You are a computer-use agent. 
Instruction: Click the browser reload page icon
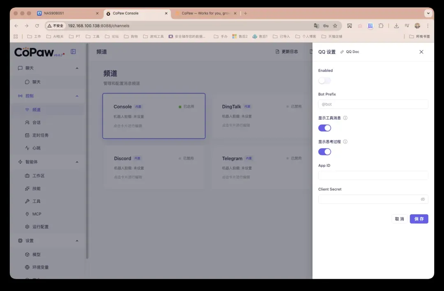[37, 25]
